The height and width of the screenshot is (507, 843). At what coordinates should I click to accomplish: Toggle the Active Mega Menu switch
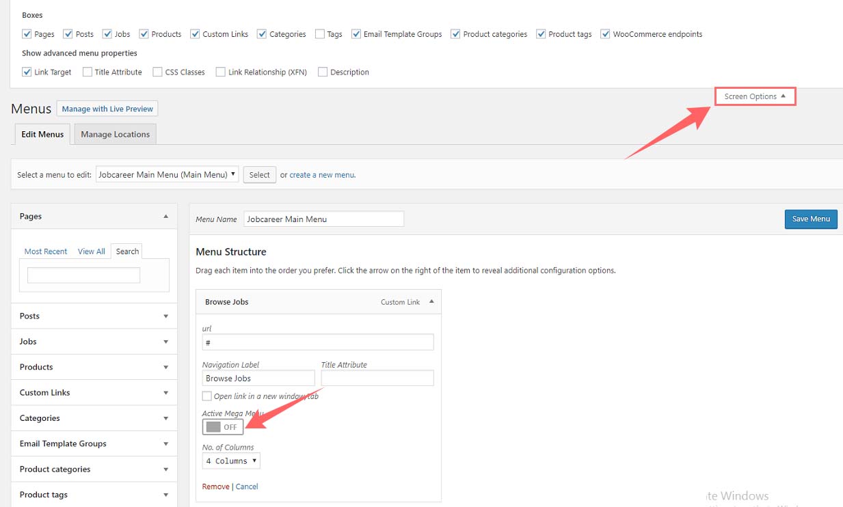point(223,427)
